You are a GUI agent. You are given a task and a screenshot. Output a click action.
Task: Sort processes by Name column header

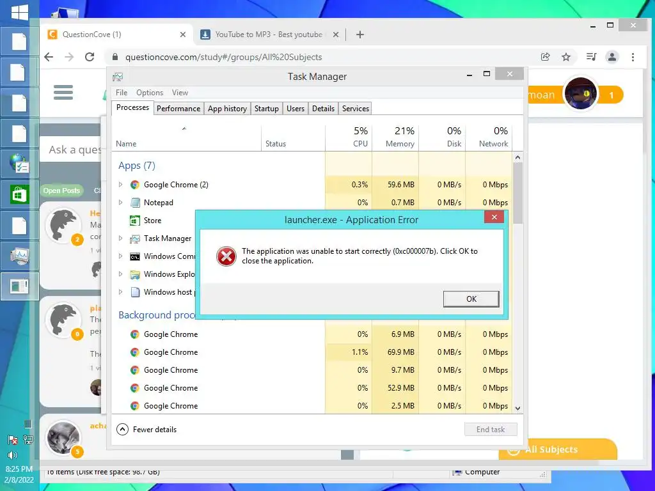[x=186, y=137]
